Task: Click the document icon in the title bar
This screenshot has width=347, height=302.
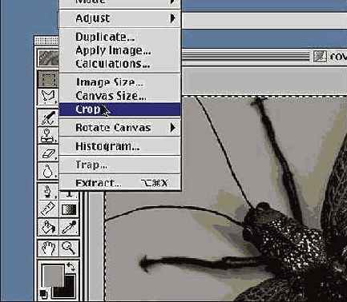Action: (x=320, y=57)
